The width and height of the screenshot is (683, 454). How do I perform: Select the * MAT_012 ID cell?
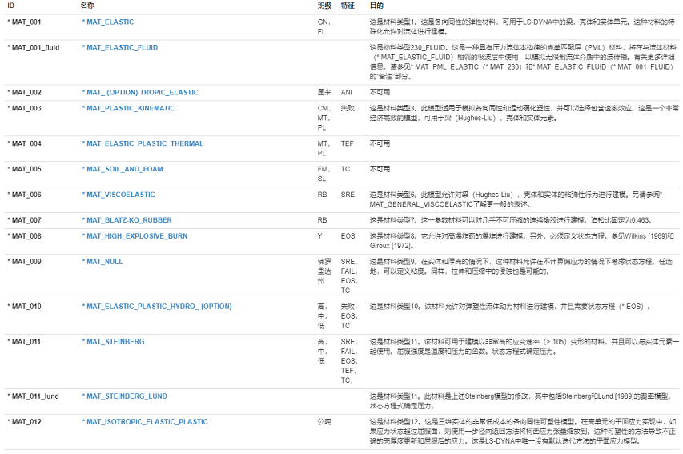pos(24,422)
